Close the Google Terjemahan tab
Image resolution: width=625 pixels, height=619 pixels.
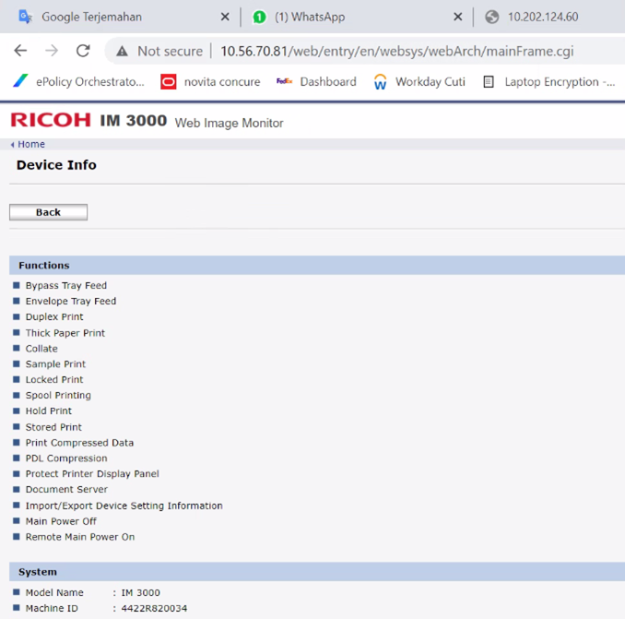(225, 17)
